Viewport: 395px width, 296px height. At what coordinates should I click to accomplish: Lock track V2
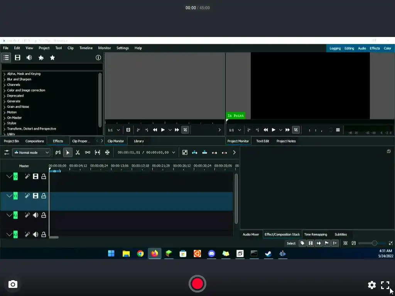click(x=44, y=177)
